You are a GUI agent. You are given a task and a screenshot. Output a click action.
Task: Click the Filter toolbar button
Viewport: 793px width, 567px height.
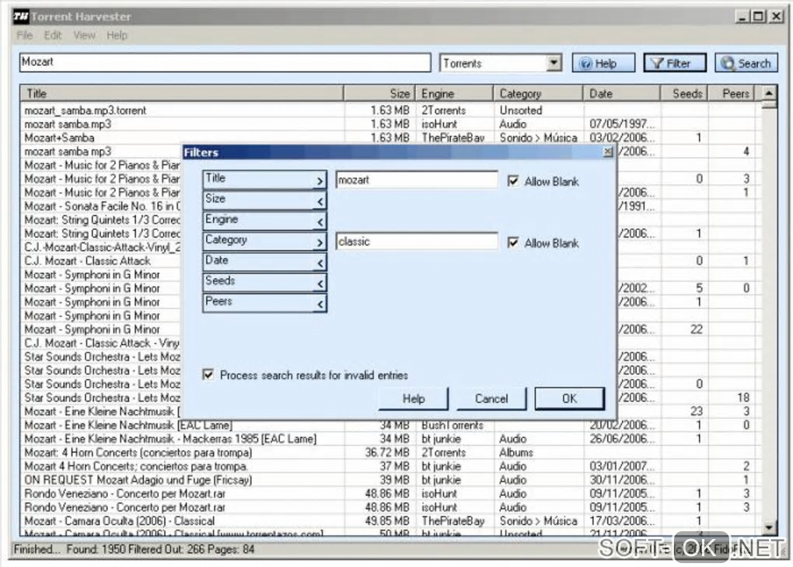pyautogui.click(x=675, y=63)
